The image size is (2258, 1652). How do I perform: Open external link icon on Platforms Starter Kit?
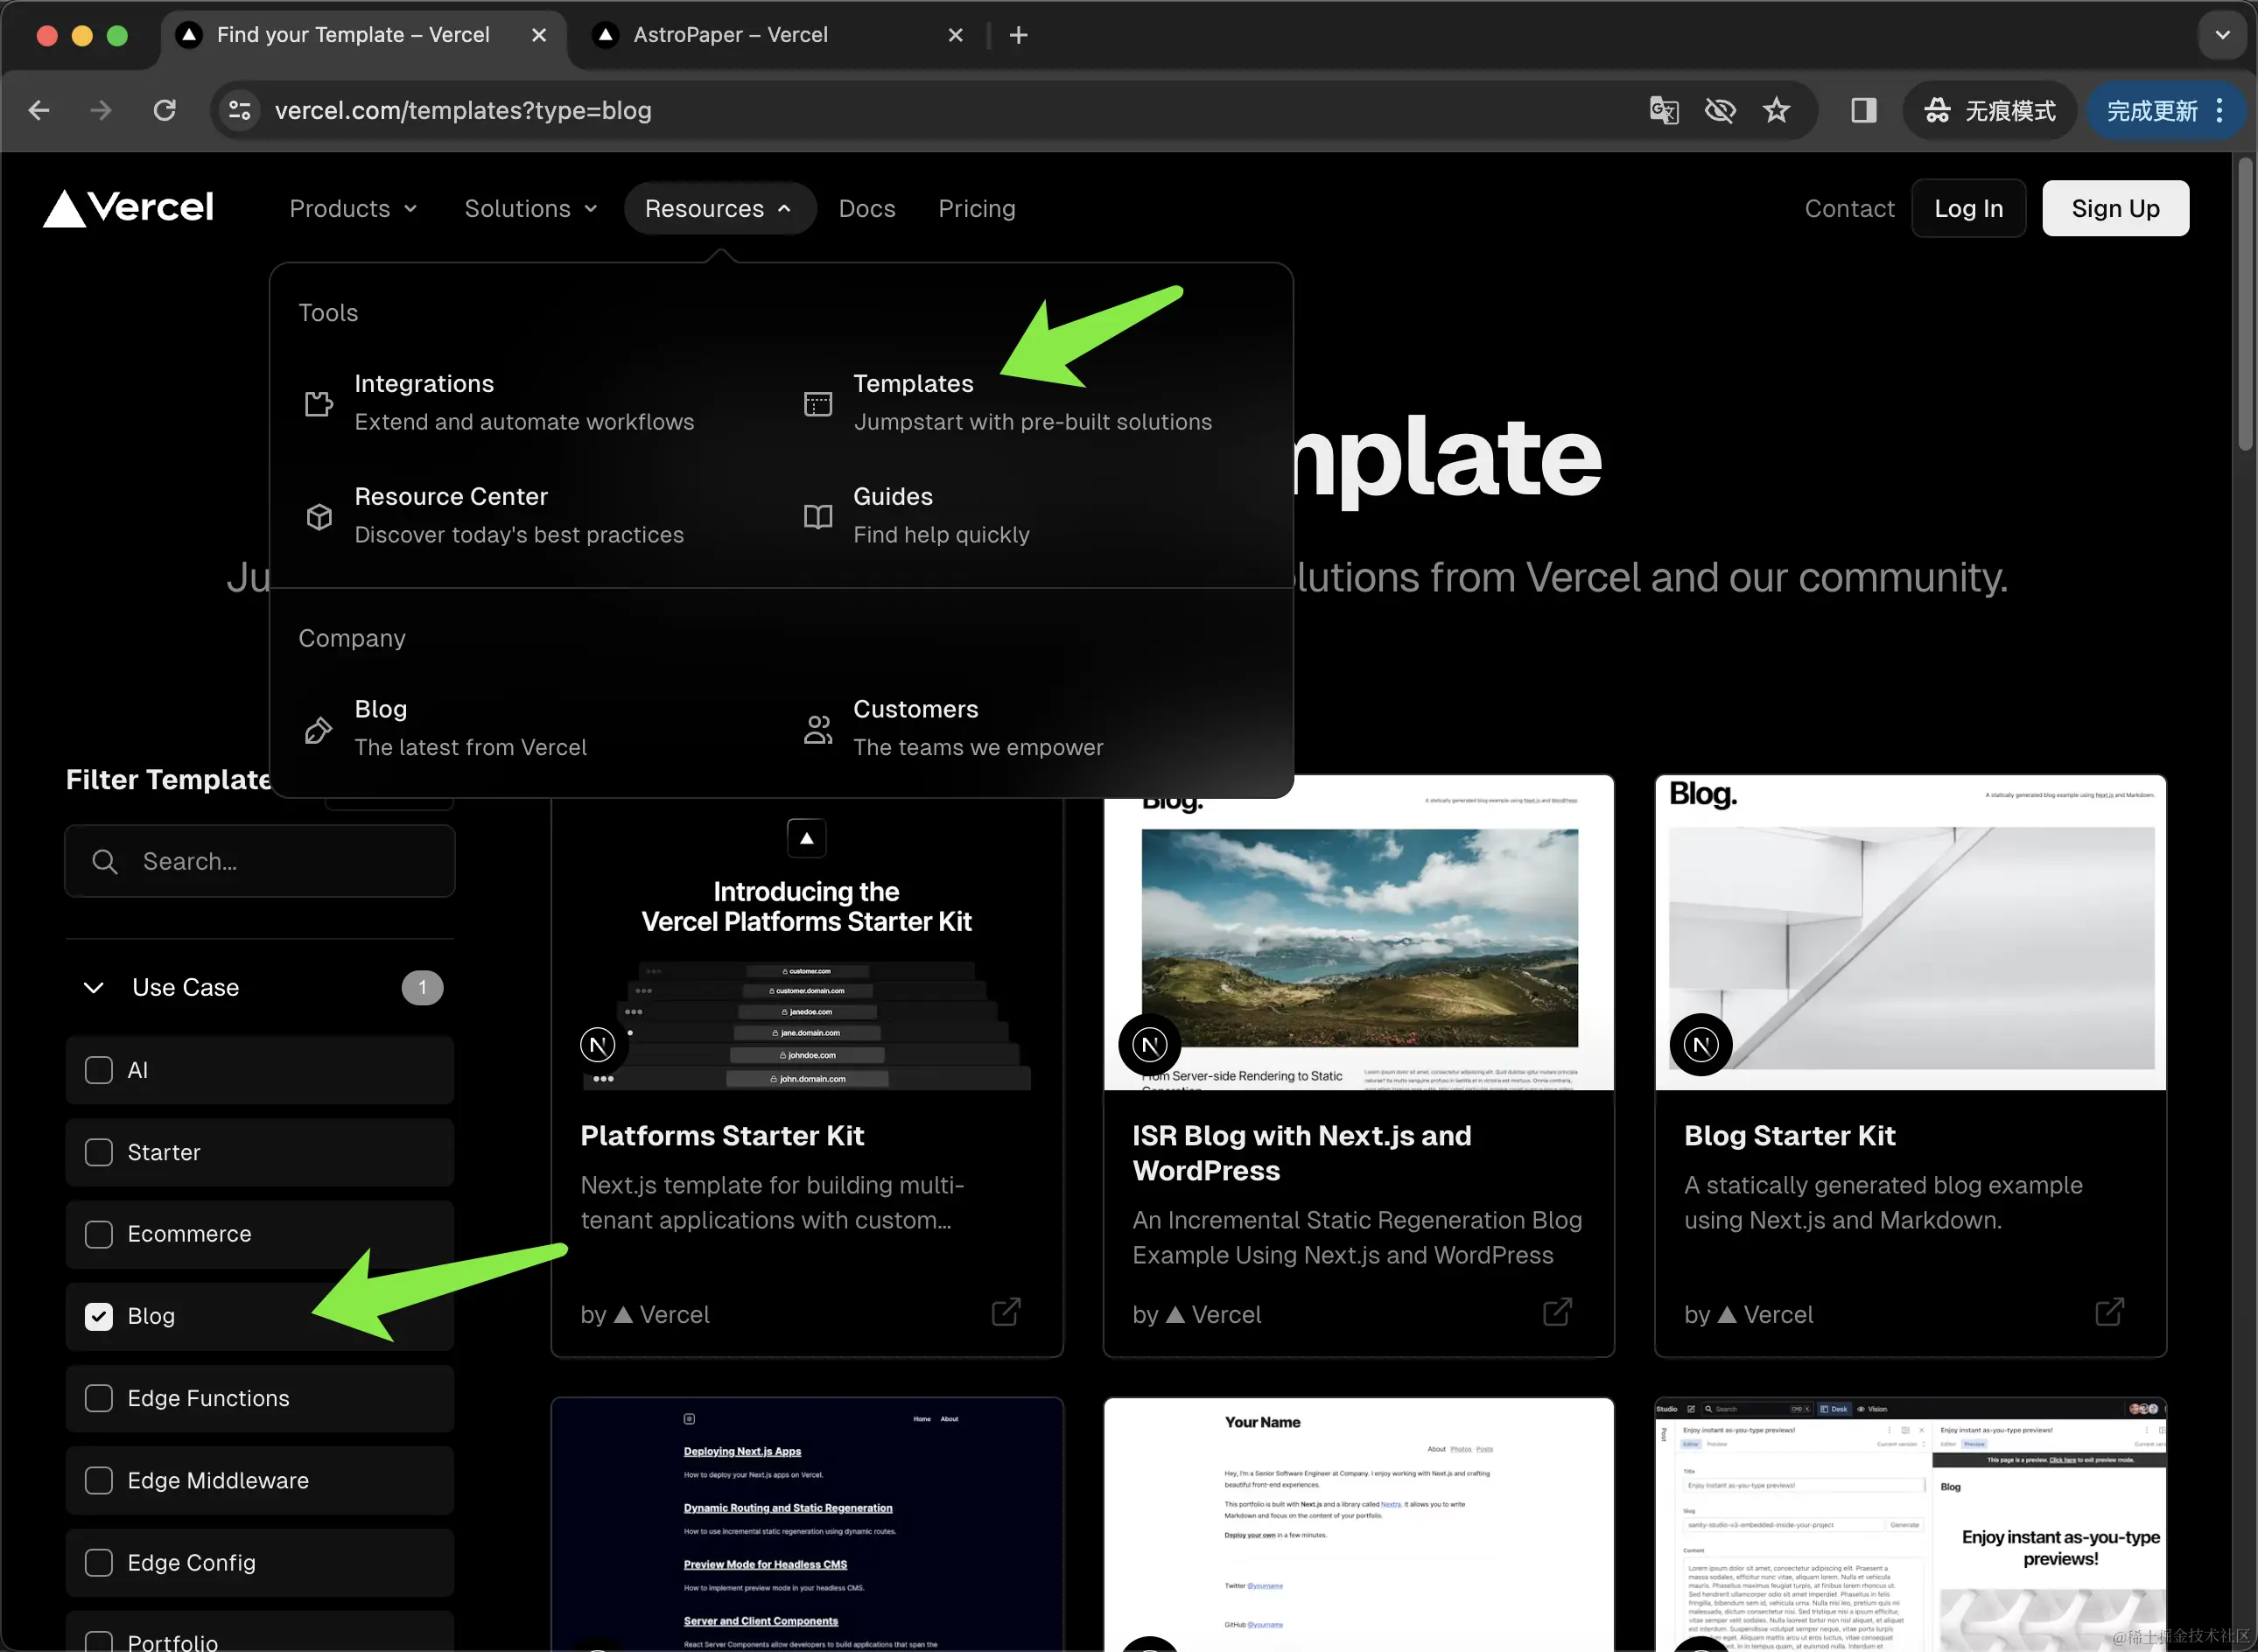[x=1006, y=1312]
